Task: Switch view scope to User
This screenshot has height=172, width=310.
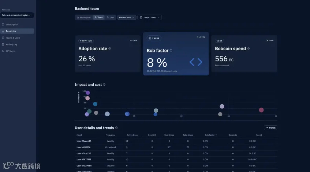Action: (x=110, y=17)
